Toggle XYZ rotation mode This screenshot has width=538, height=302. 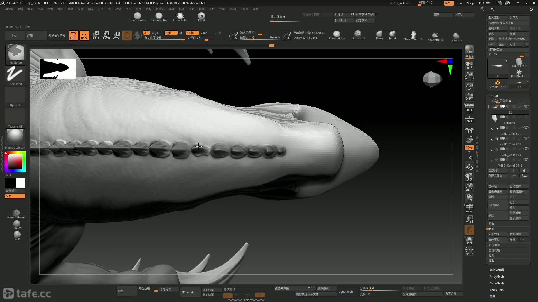(x=469, y=147)
